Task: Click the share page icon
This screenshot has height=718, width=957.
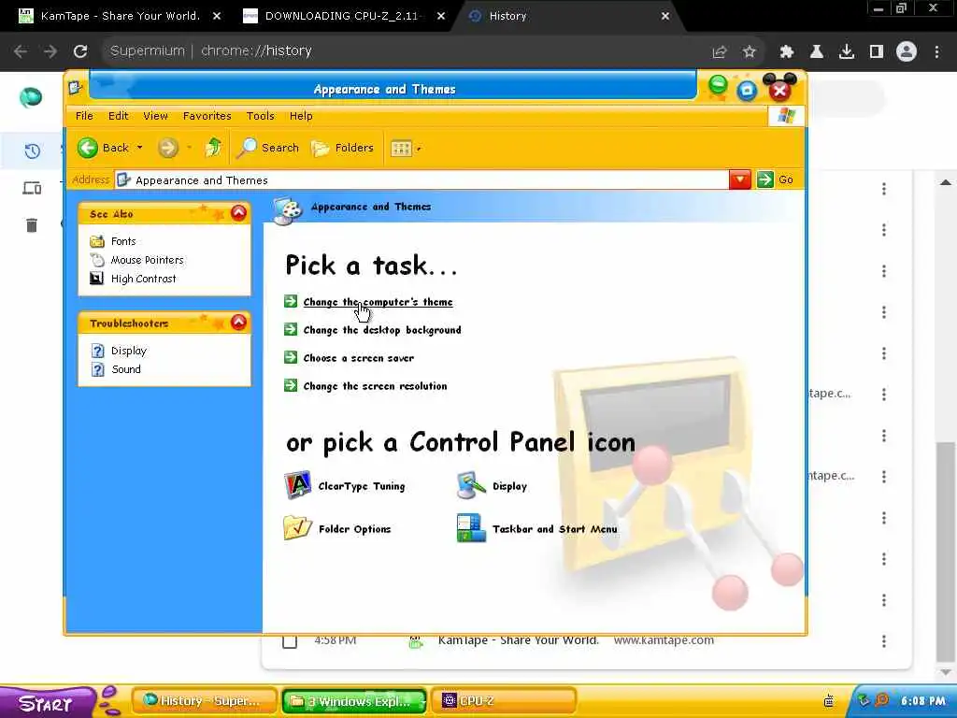Action: pos(720,52)
